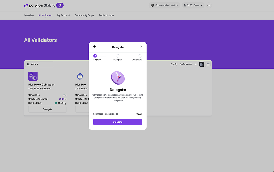Click the checked Approve step circle
This screenshot has height=172, width=274.
click(x=95, y=56)
